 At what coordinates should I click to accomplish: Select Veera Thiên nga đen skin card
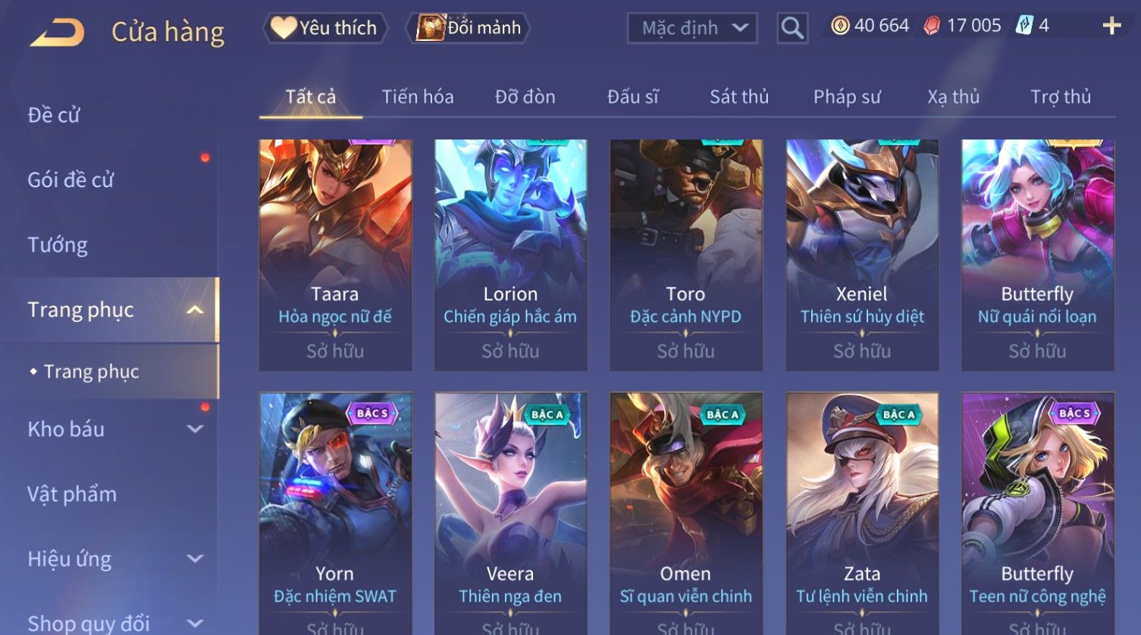coord(510,513)
